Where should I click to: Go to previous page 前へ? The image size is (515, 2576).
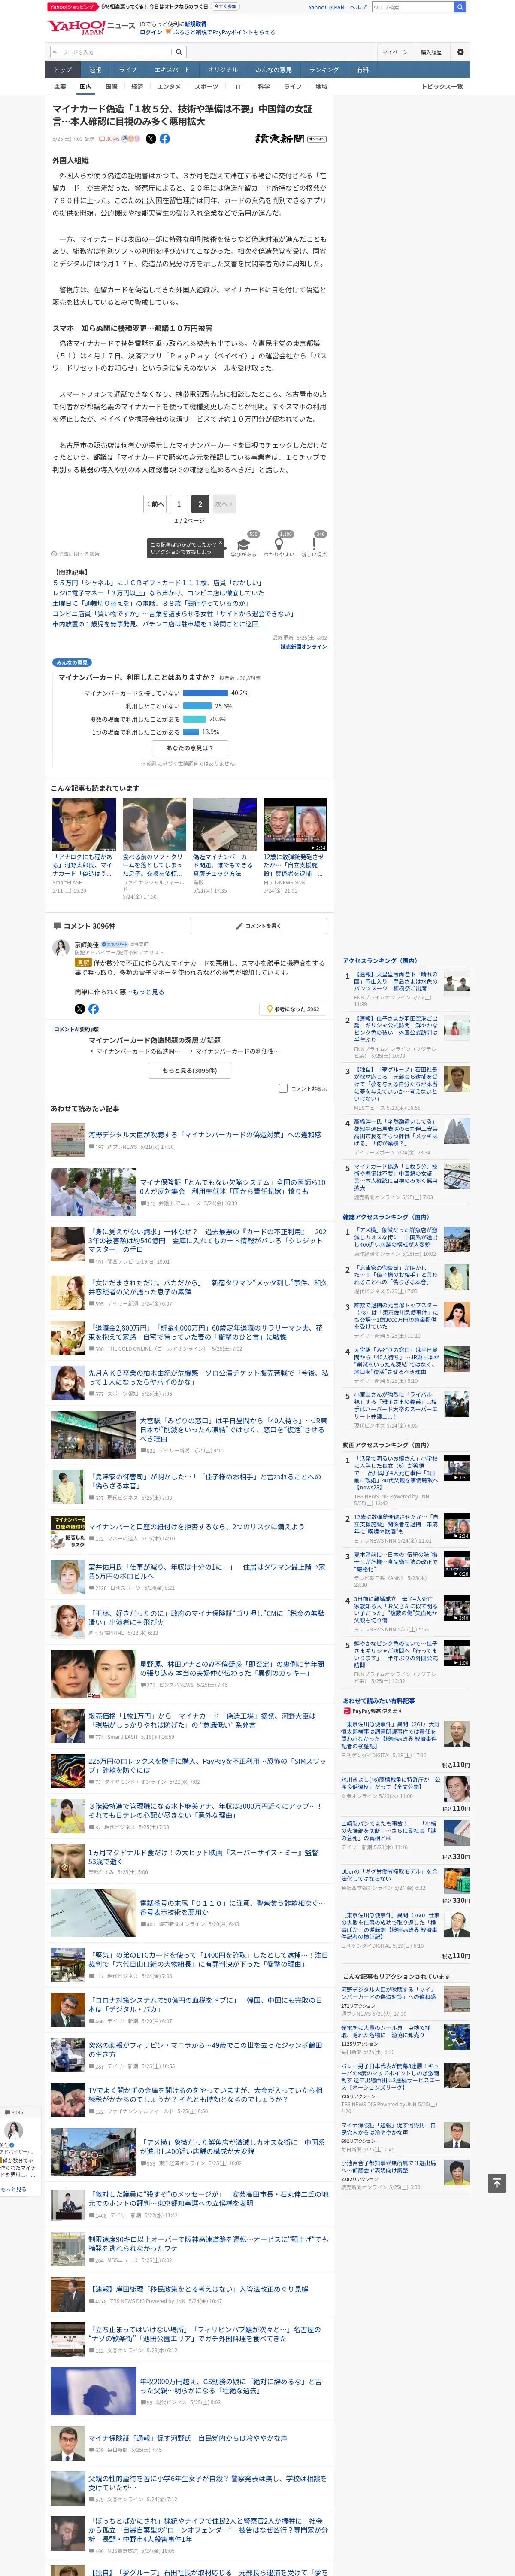coord(155,504)
